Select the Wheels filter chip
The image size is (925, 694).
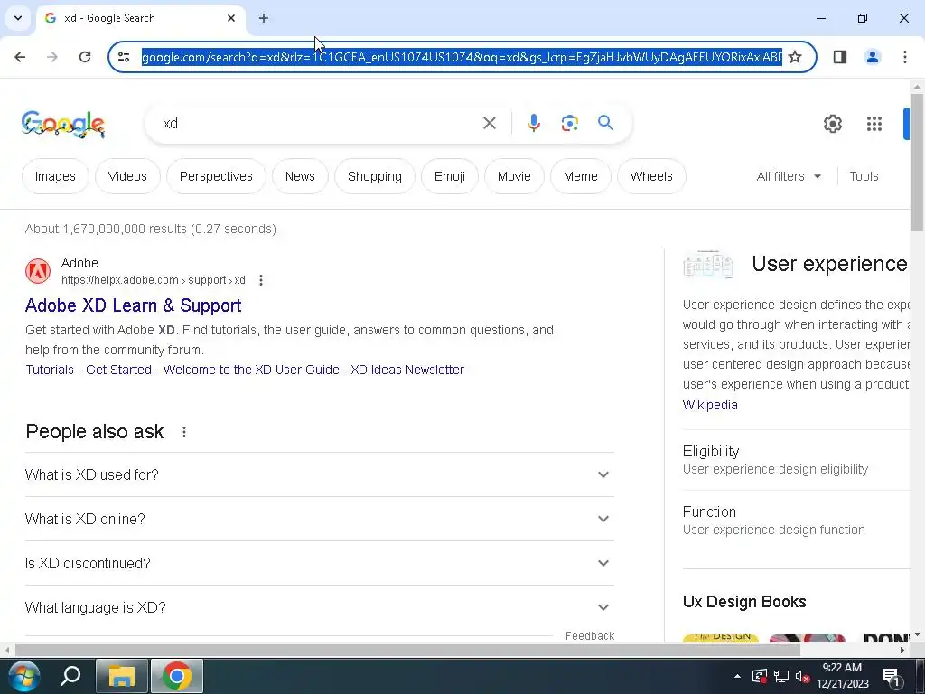click(x=651, y=176)
